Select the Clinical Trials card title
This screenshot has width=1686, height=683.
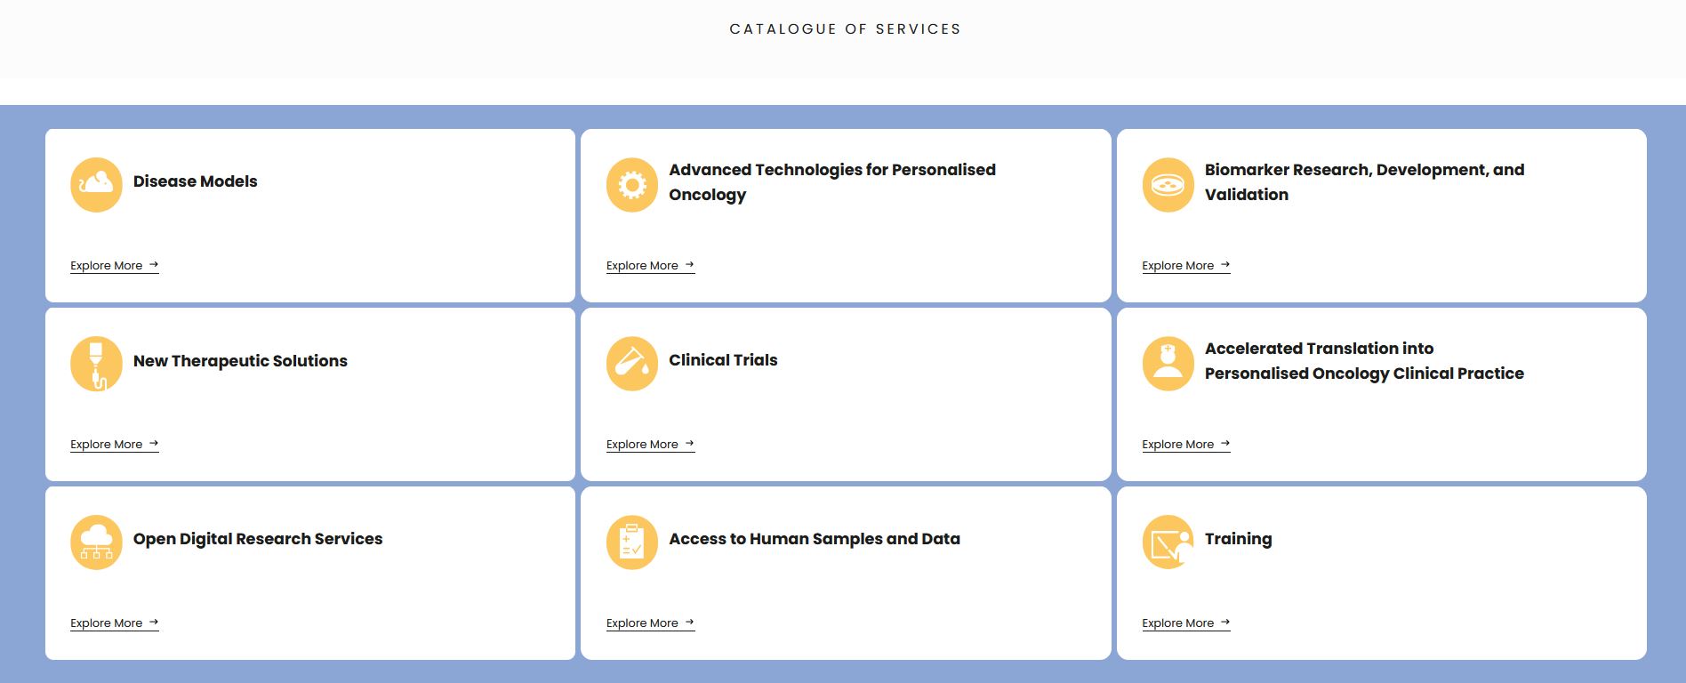(x=723, y=360)
